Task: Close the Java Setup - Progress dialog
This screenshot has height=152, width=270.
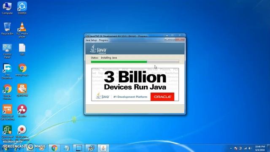Action: (180, 40)
